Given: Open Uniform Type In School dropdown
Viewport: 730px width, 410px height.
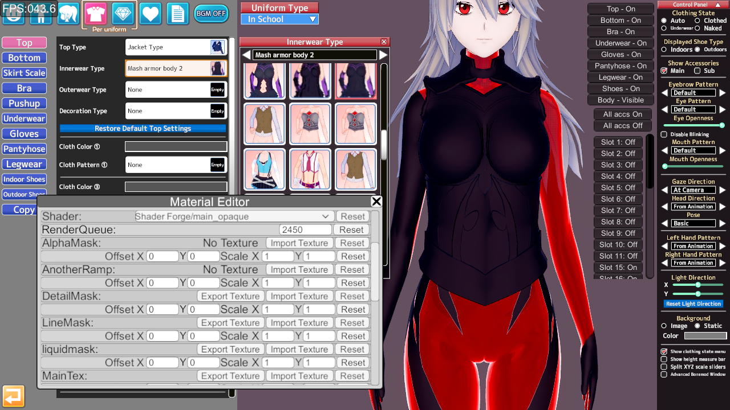Looking at the screenshot, I should [x=279, y=19].
